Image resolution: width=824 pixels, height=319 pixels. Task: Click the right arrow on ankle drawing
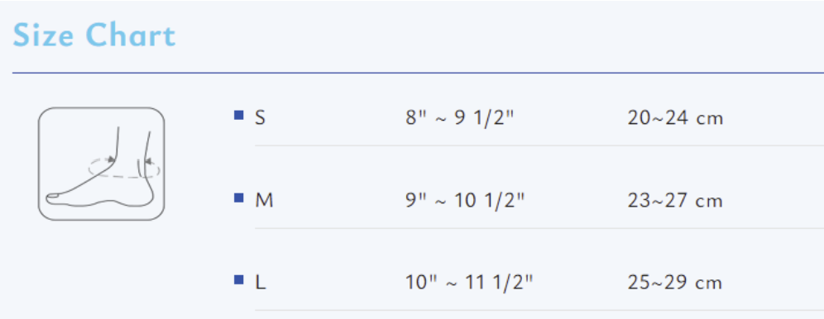149,161
